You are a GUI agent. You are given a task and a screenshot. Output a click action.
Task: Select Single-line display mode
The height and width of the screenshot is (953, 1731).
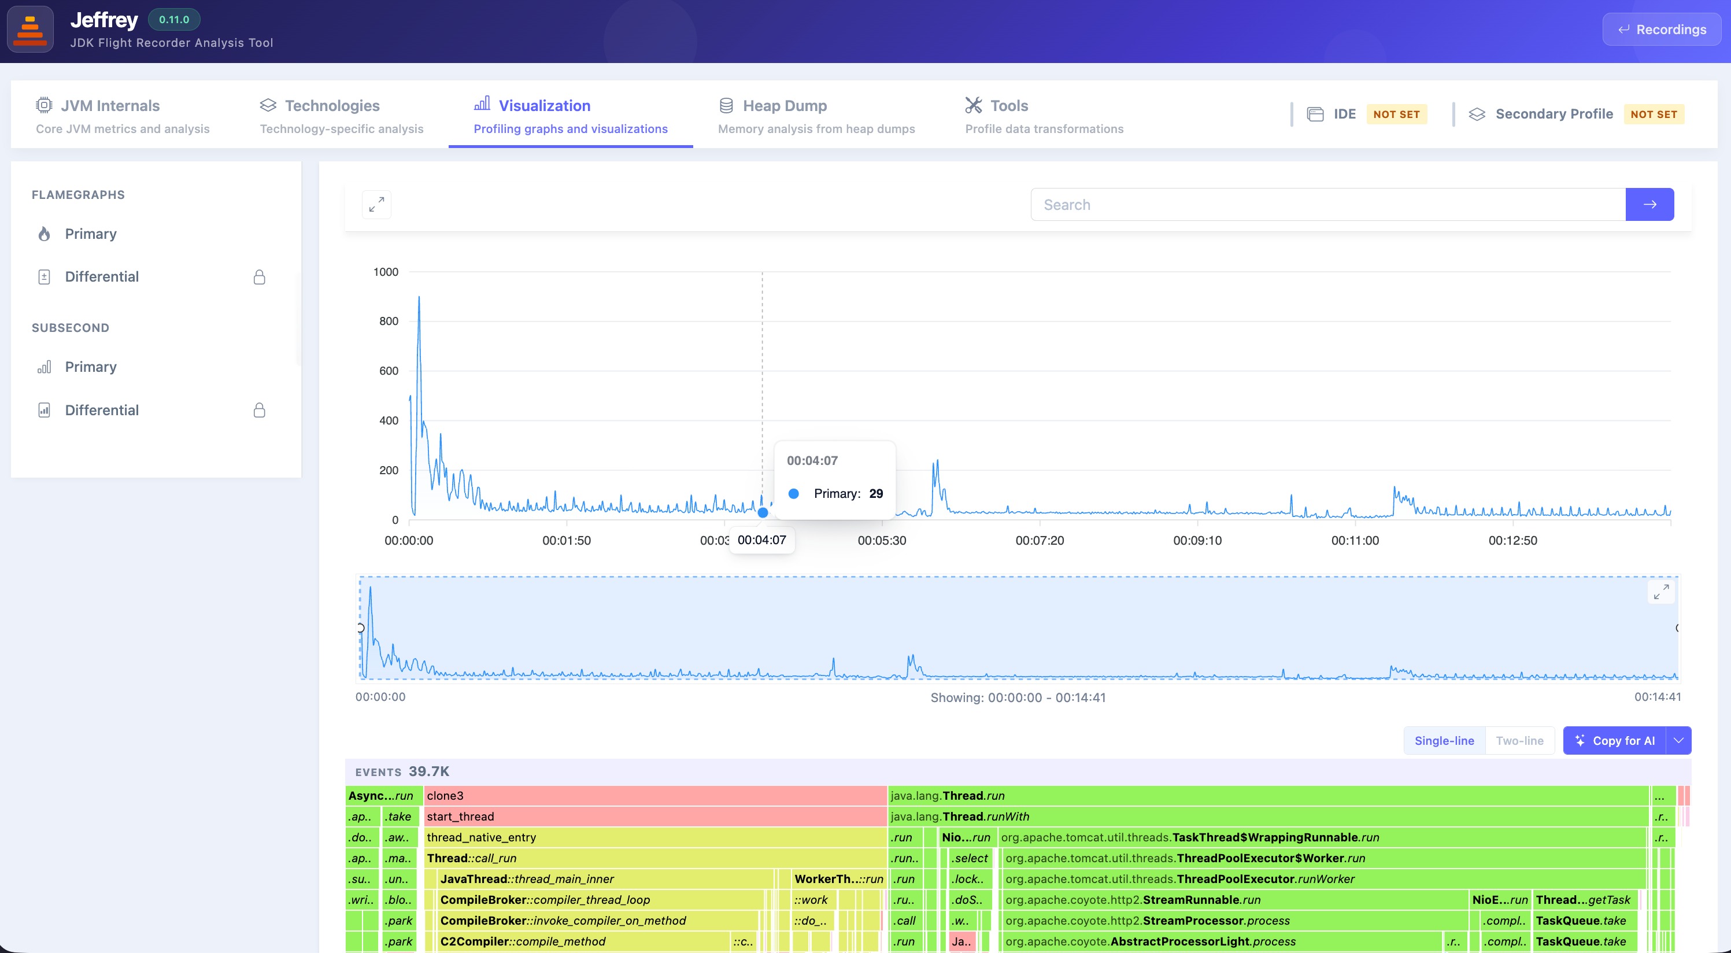[x=1444, y=741]
